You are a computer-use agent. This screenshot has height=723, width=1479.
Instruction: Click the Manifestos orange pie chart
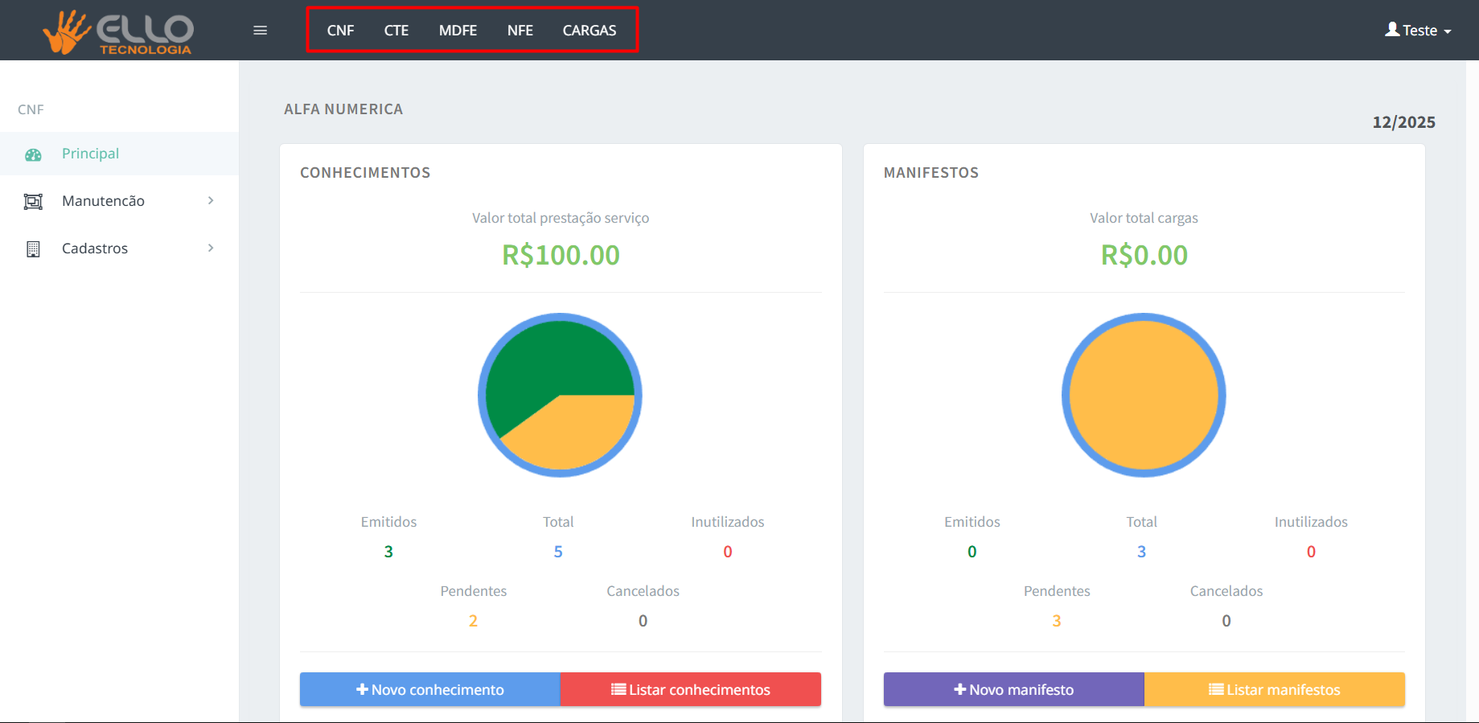click(1144, 395)
